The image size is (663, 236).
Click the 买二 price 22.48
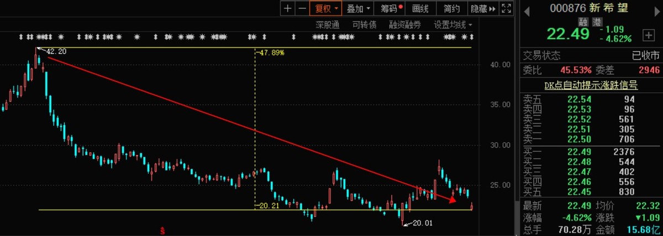(x=580, y=162)
